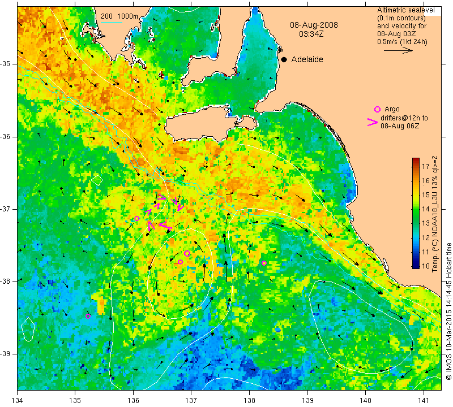Click colorbar tick value 17
Image resolution: width=453 pixels, height=407 pixels.
426,167
